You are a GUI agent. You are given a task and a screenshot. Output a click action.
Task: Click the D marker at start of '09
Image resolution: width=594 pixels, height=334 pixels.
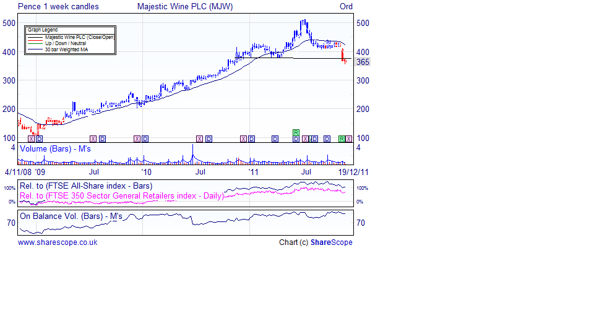coord(40,139)
